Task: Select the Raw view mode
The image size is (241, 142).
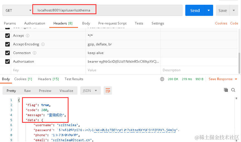Action: (x=27, y=91)
